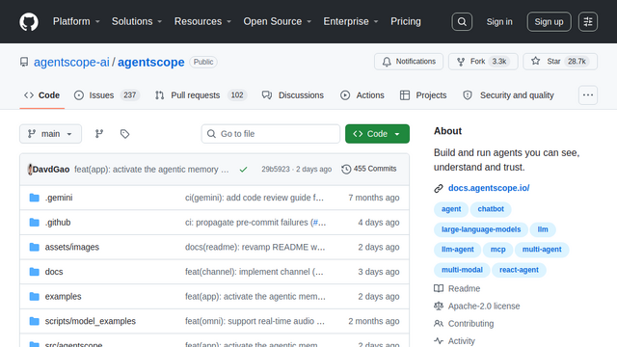Screen dimensions: 617x347
Task: Open the header quick-actions icon beside Sign up
Action: (x=588, y=21)
